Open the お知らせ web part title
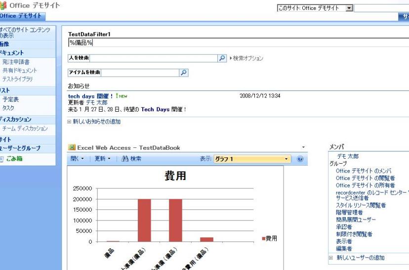 pos(79,86)
